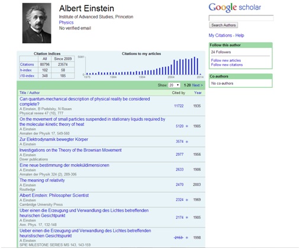The width and height of the screenshot is (300, 249).
Task: Click 'Physical review 47 (10), 777' text
Action: tap(41, 113)
